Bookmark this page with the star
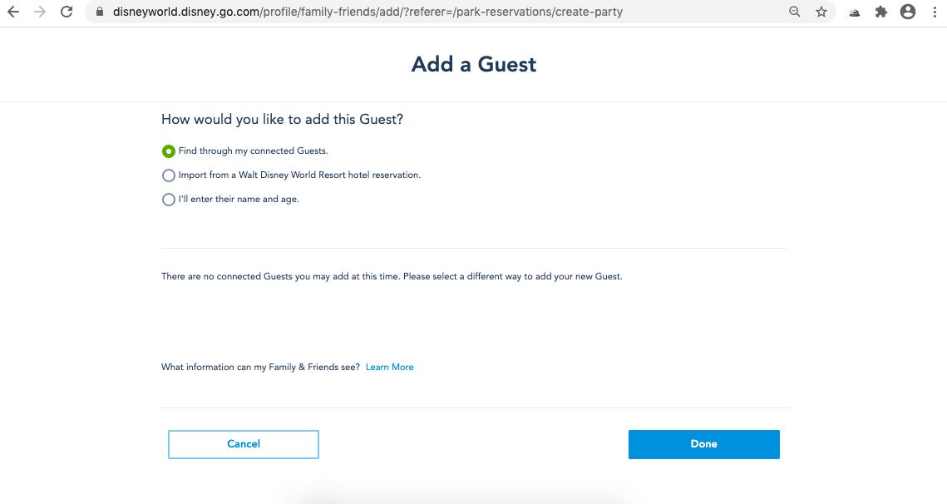 [x=821, y=12]
